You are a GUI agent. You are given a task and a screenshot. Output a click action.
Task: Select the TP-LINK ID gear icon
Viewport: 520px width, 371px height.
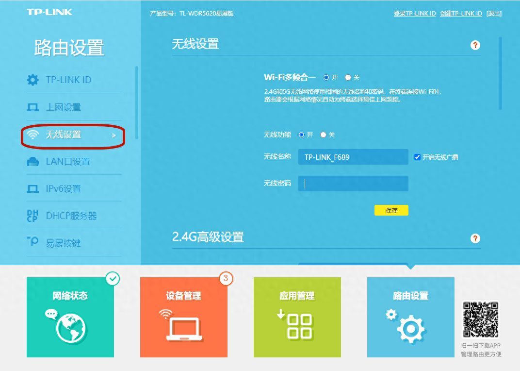(x=33, y=79)
